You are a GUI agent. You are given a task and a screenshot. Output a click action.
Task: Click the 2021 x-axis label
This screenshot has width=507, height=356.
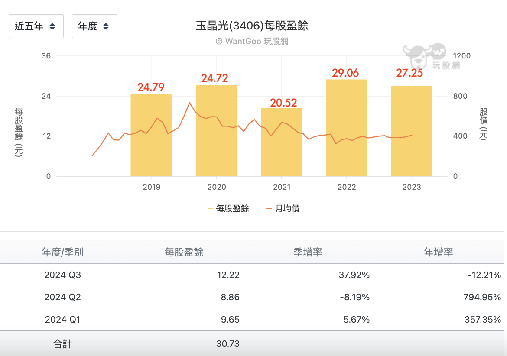[282, 187]
